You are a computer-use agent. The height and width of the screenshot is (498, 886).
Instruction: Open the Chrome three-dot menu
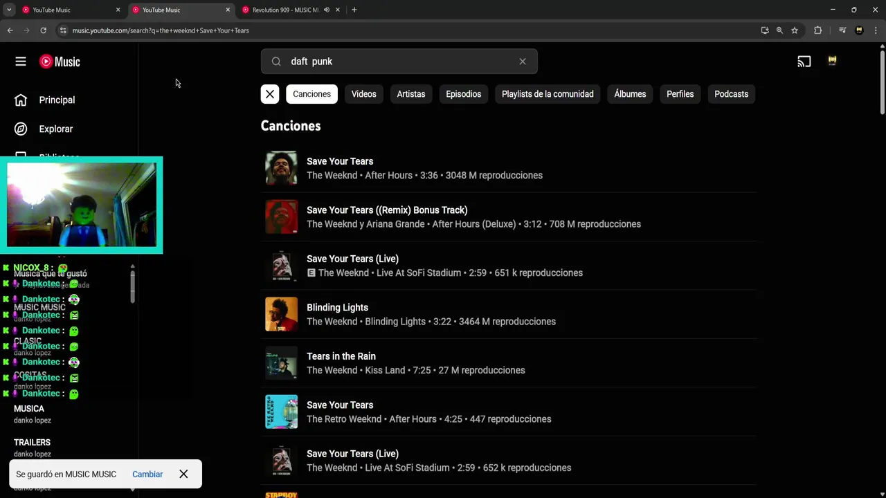click(x=876, y=30)
